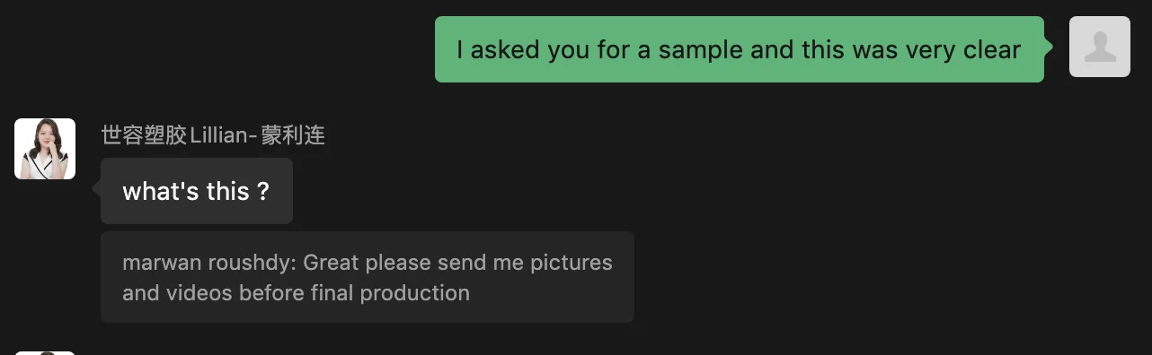This screenshot has width=1152, height=355.
Task: Select the partially visible avatar at bottom
Action: tap(45, 353)
